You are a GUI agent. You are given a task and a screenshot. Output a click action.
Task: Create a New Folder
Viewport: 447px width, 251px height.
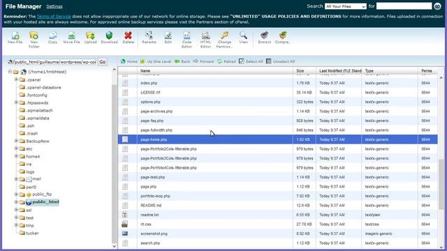pos(34,40)
